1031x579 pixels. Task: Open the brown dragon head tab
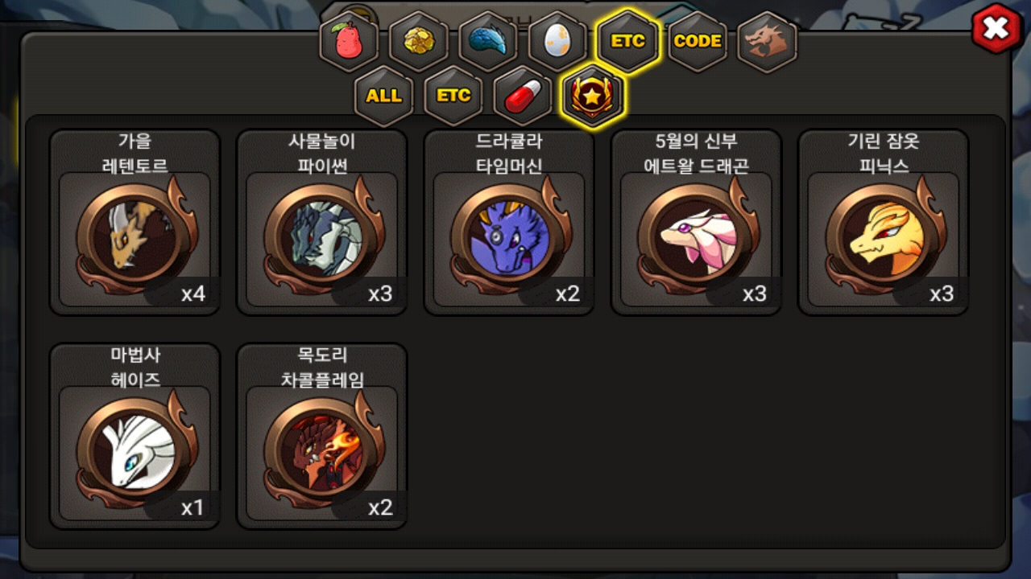(767, 41)
